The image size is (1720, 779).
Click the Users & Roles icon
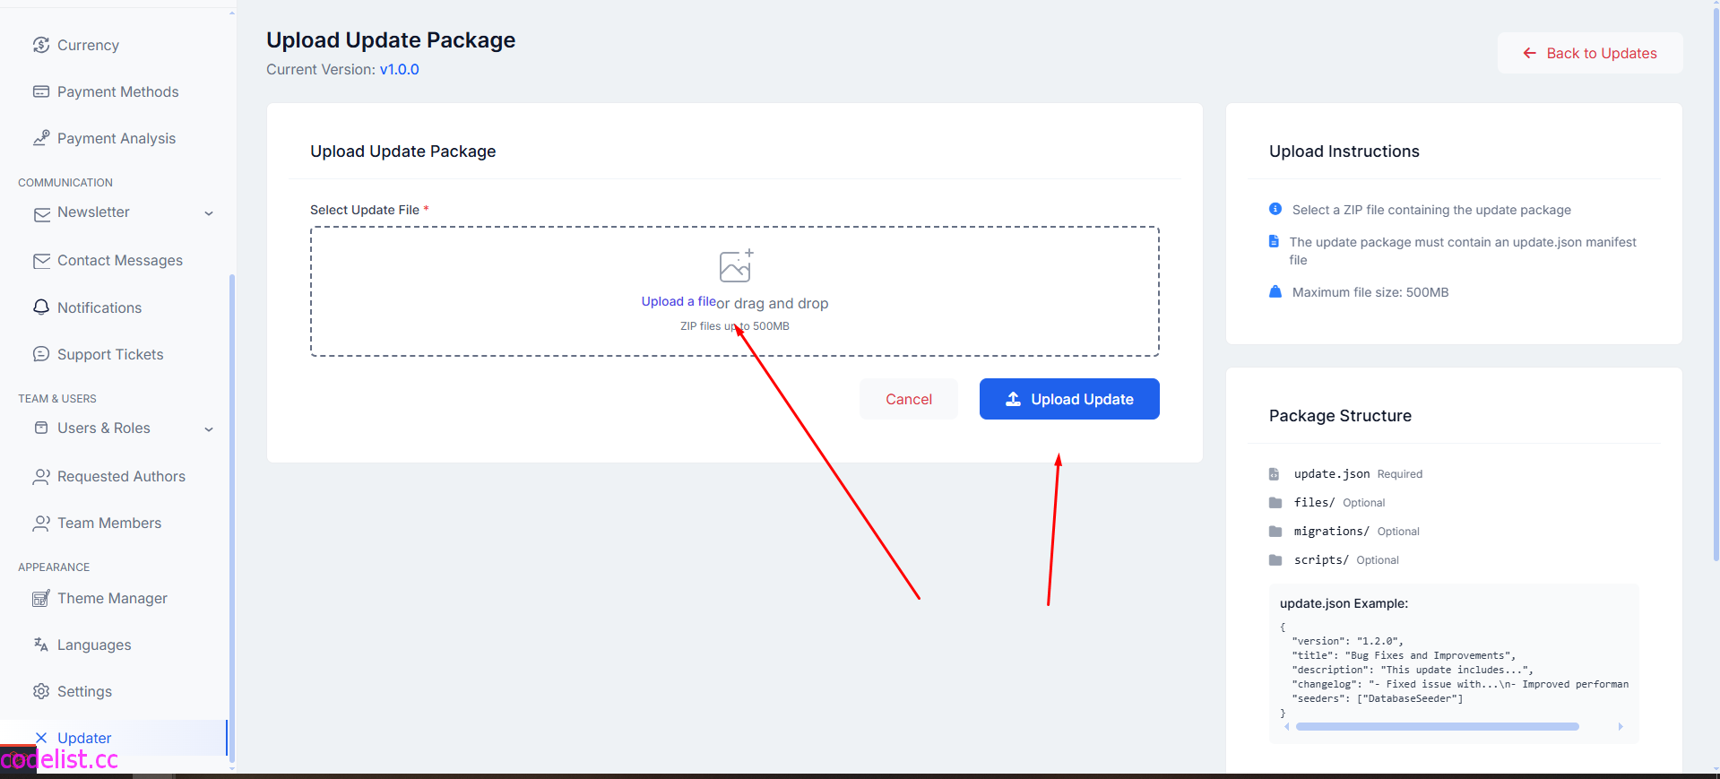click(41, 428)
